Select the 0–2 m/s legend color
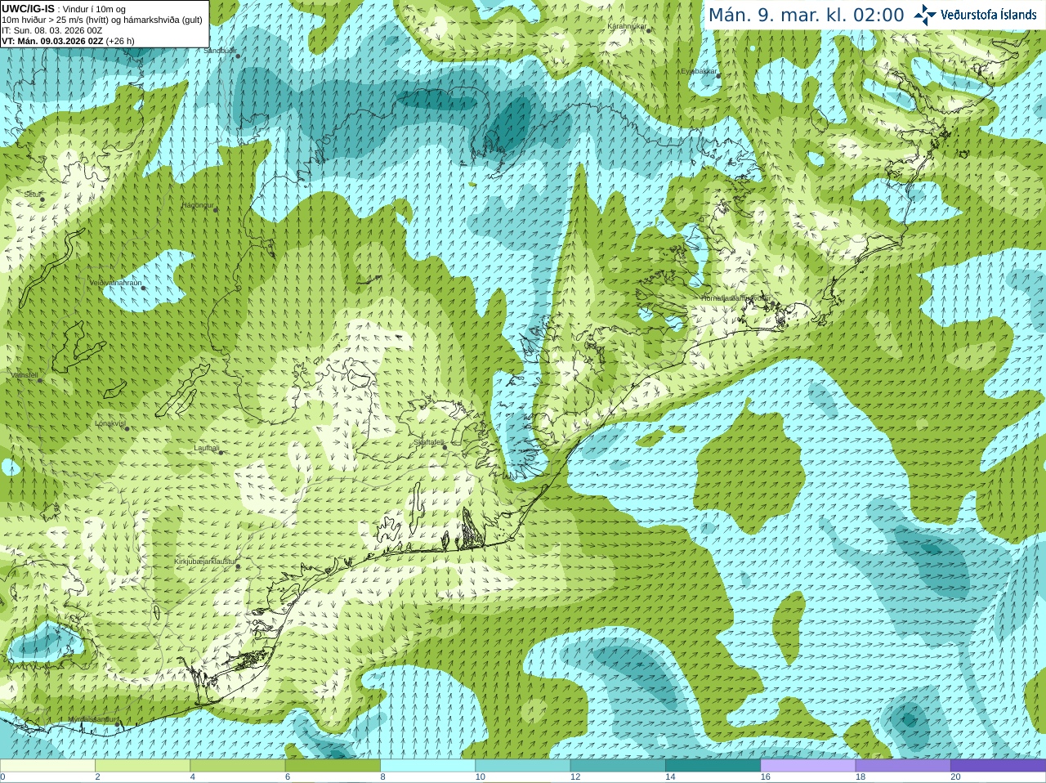1046x783 pixels. [47, 766]
